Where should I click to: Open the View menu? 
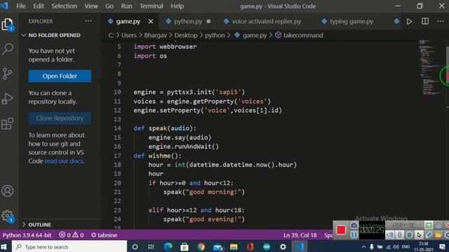[x=91, y=6]
